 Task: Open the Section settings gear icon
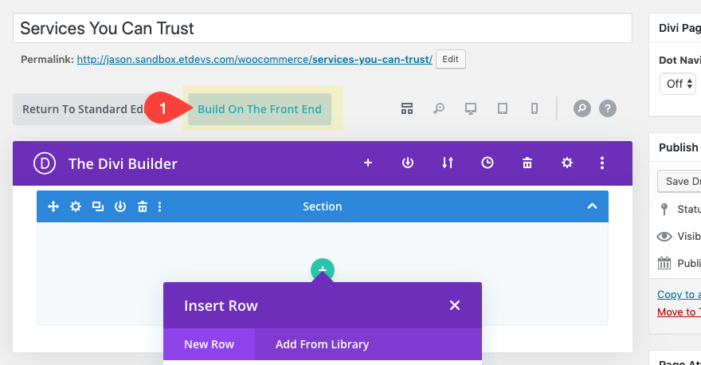[76, 206]
